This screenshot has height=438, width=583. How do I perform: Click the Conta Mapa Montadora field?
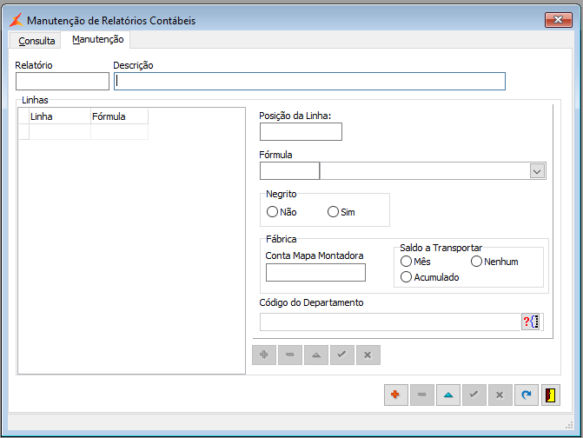(315, 273)
